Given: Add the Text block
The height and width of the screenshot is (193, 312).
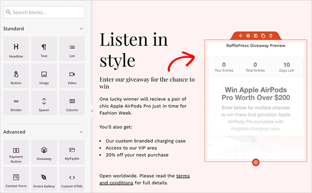Looking at the screenshot, I should pos(44,49).
